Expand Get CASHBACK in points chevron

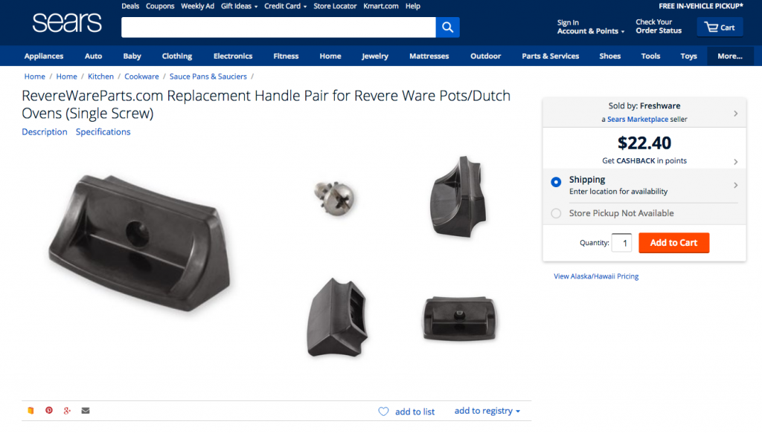tap(736, 161)
